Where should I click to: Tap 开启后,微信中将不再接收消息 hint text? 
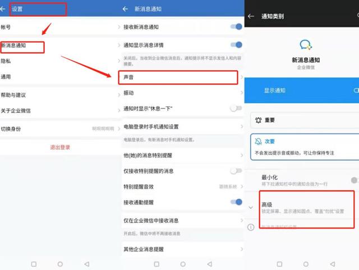tap(152, 234)
